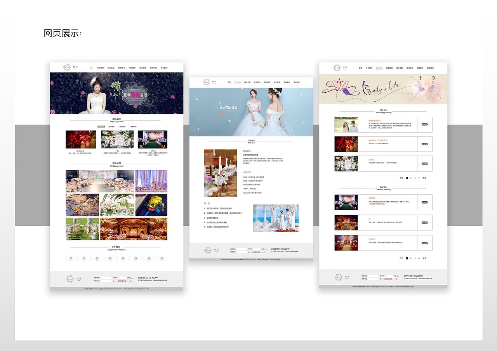Click CONTACT US NOW in the homepage footer
Screen dimensions: 497x351
[x=148, y=278]
